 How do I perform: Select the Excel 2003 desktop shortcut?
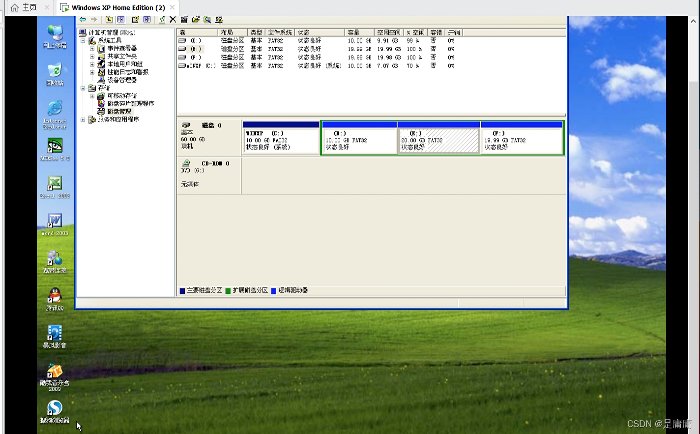click(x=55, y=187)
